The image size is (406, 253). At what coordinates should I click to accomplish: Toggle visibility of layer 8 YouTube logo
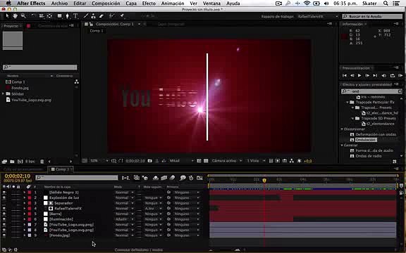pyautogui.click(x=4, y=230)
